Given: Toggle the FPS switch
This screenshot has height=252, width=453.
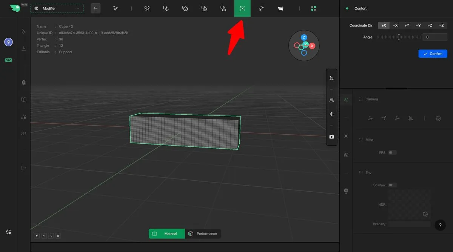Looking at the screenshot, I should [393, 153].
